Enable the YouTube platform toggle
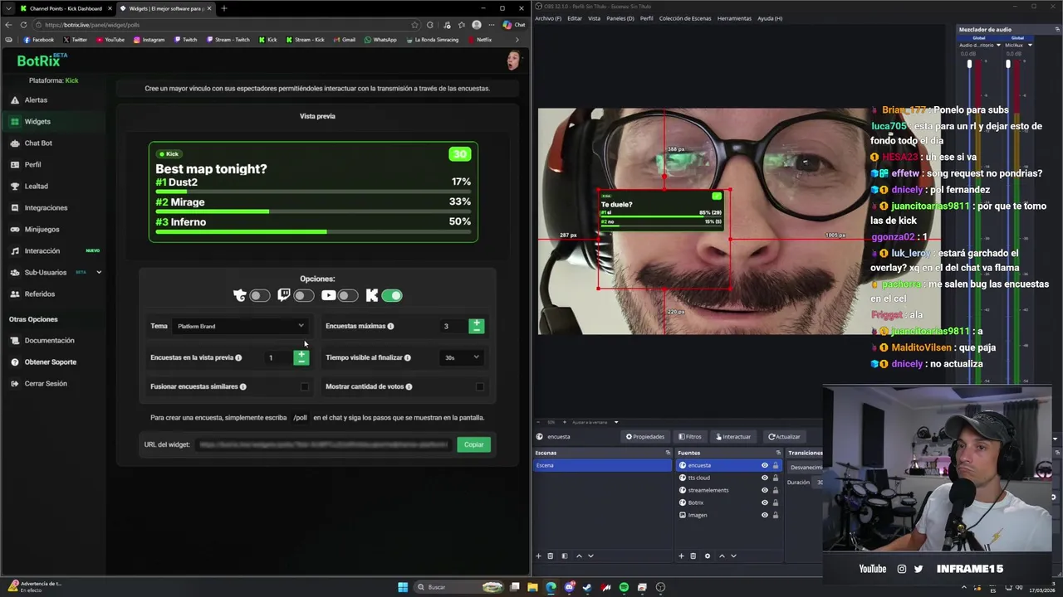 (x=348, y=295)
